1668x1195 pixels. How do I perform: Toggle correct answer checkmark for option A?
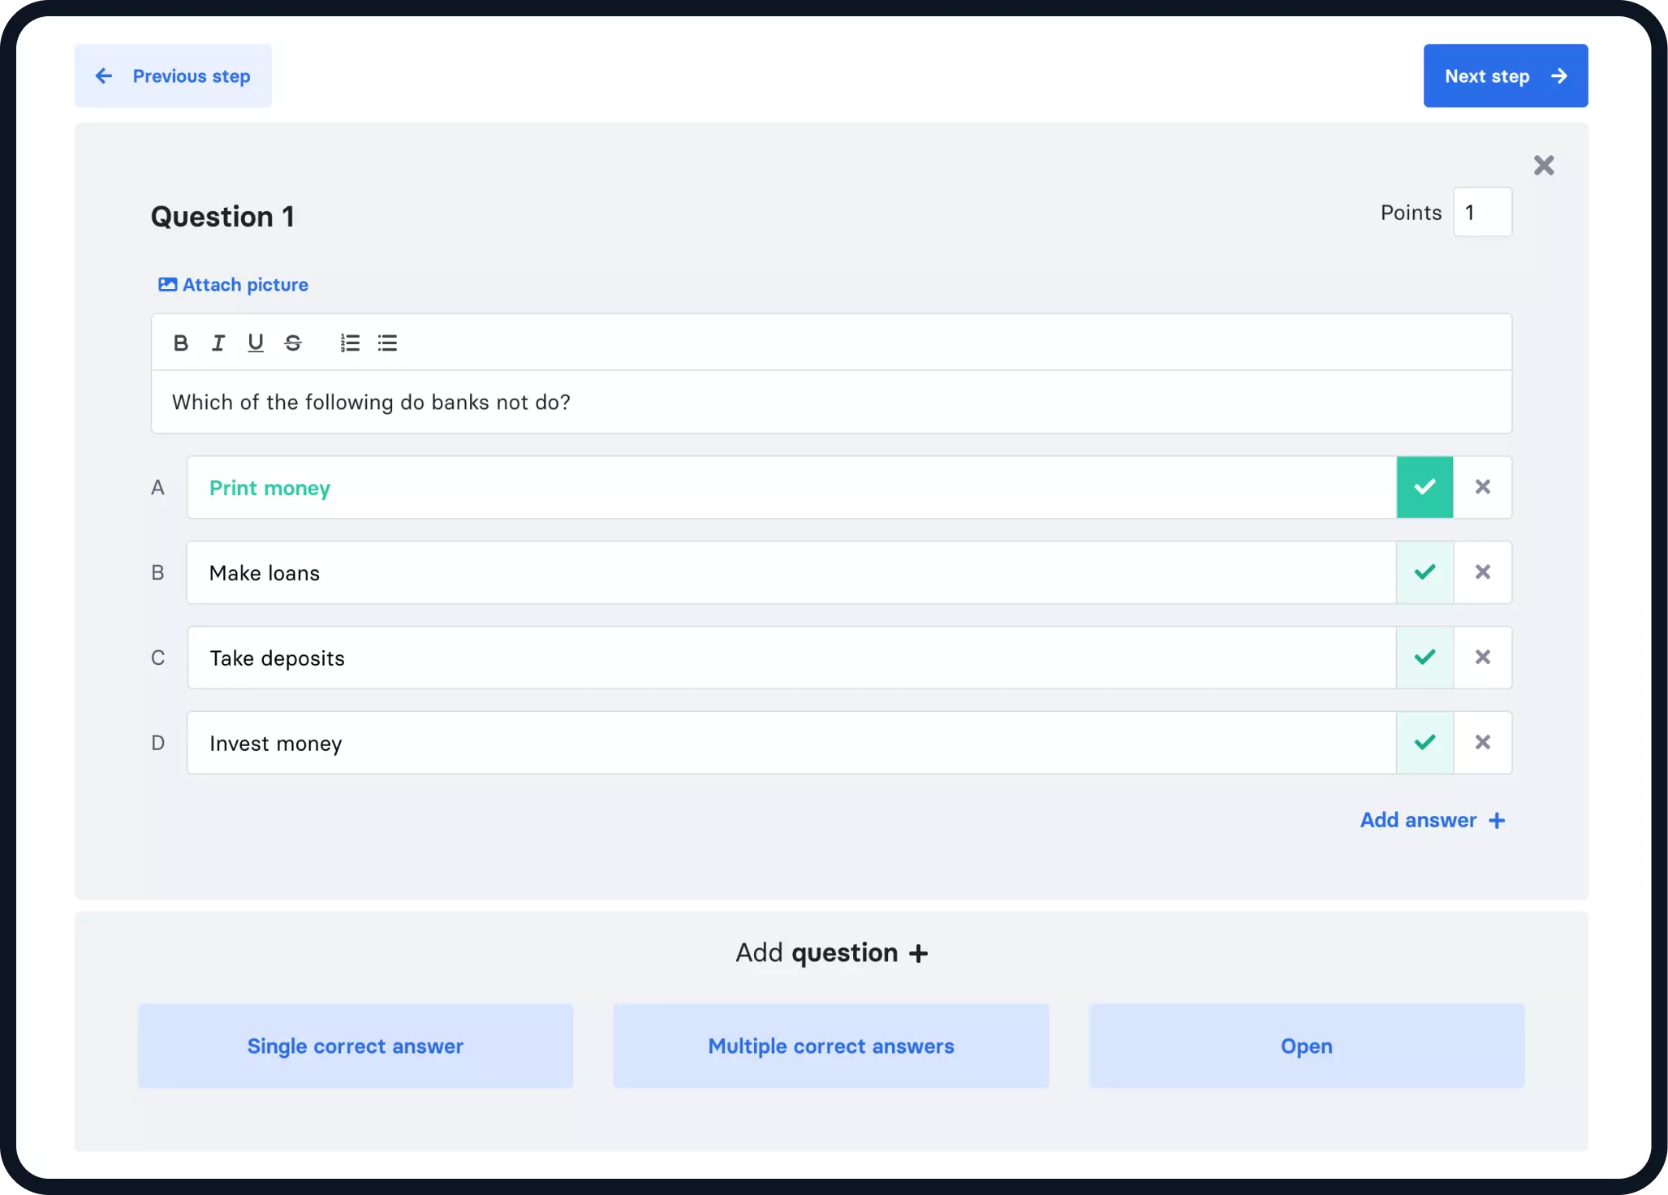click(x=1425, y=486)
